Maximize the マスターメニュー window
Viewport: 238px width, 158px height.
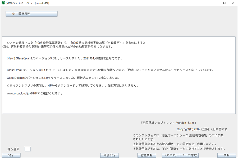[224, 3]
